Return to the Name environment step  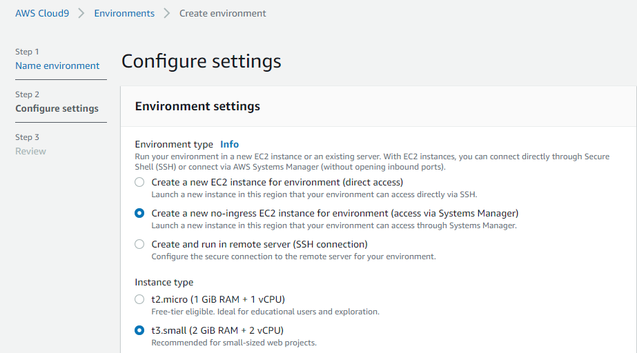57,65
